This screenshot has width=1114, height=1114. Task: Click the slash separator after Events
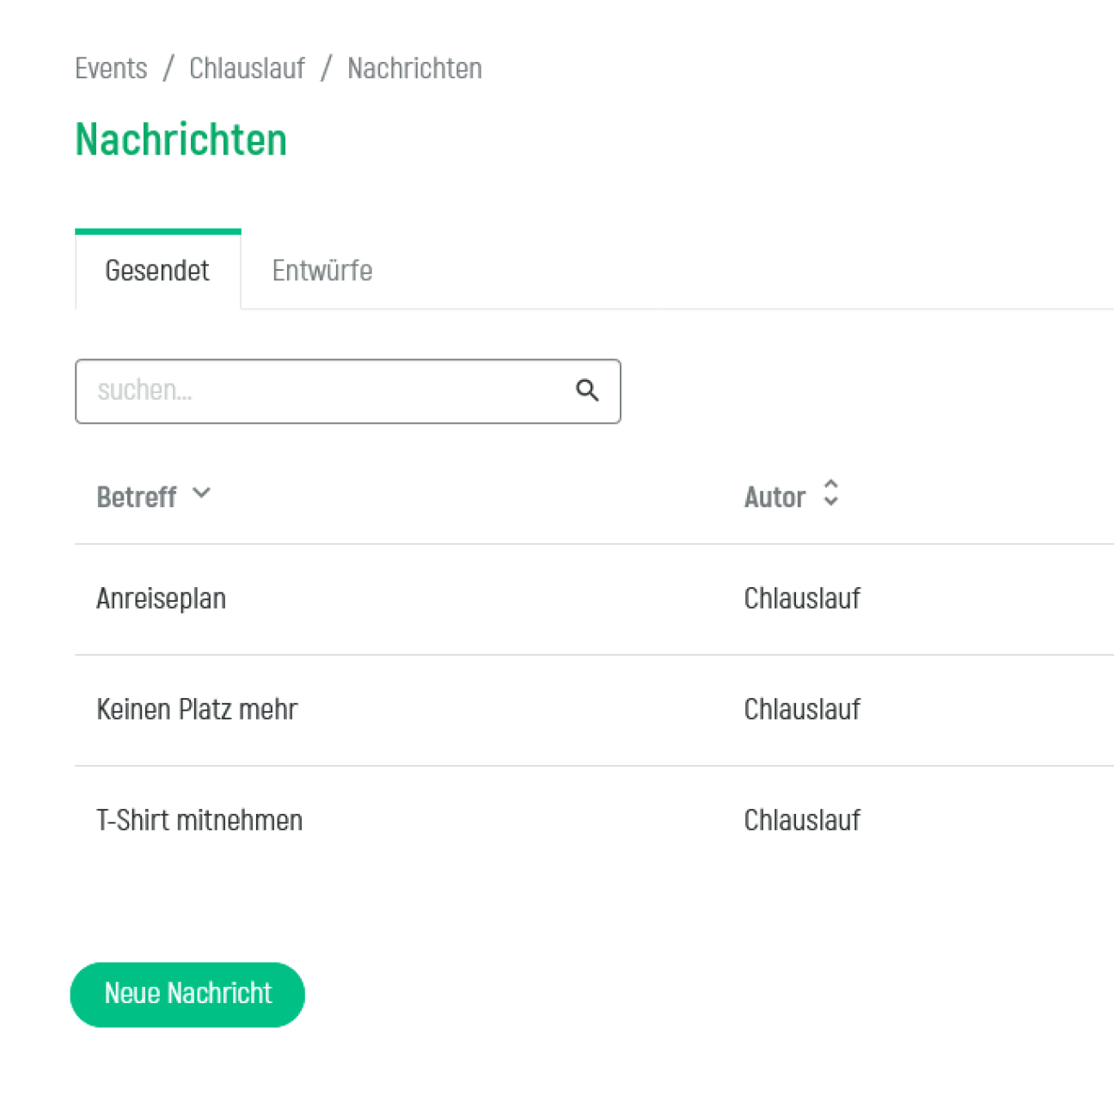[x=168, y=69]
